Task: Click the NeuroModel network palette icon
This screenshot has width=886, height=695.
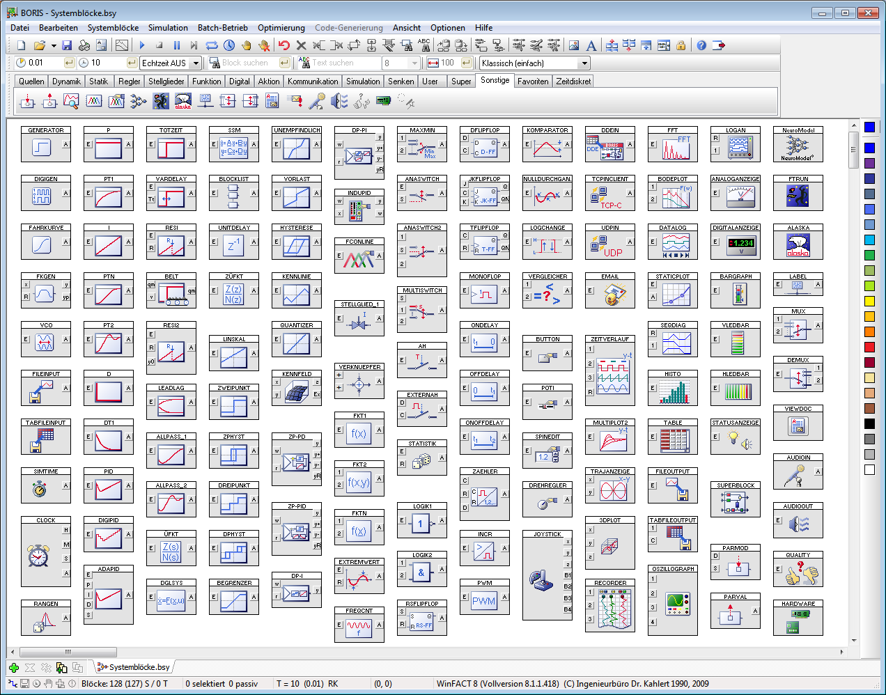Action: pyautogui.click(x=139, y=102)
